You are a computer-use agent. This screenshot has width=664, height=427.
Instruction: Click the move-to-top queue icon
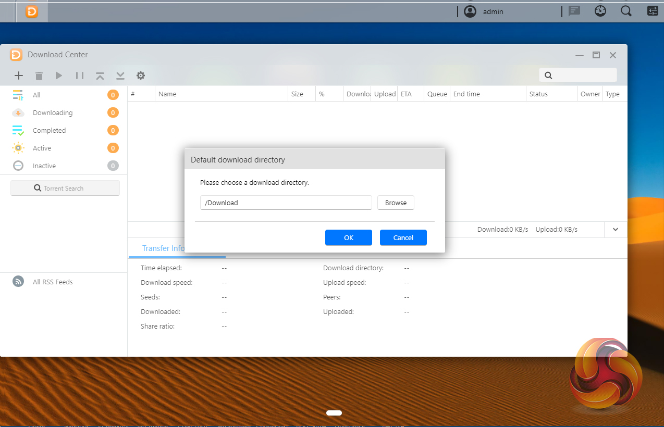[x=100, y=76]
